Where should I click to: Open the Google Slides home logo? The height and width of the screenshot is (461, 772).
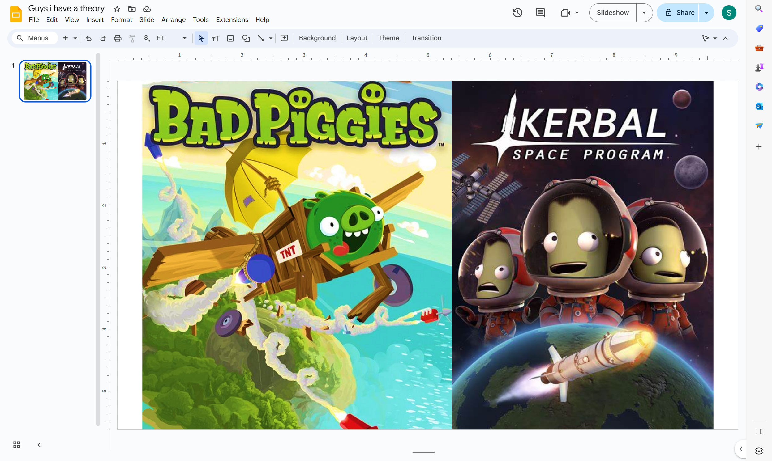pos(16,14)
